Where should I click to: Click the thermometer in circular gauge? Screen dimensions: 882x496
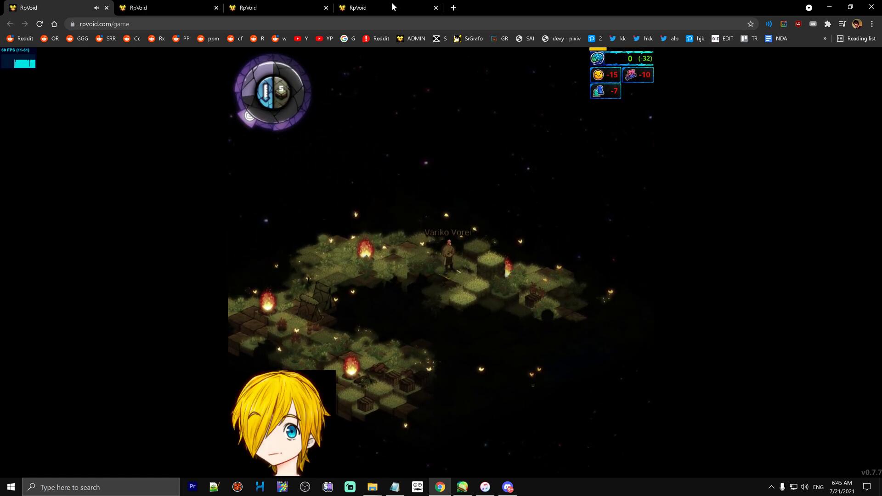click(x=265, y=92)
